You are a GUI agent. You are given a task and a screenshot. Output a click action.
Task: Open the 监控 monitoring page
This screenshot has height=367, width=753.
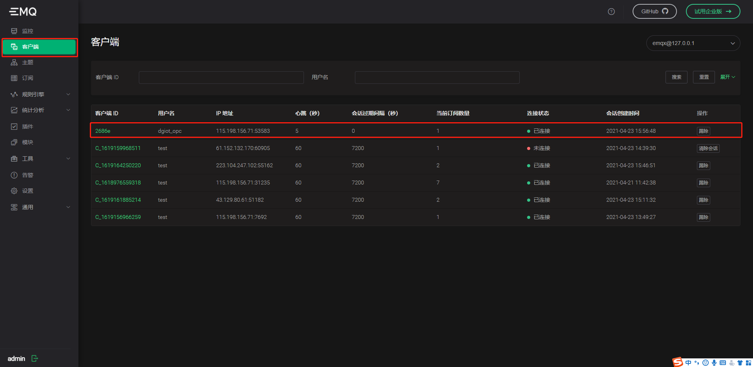coord(27,31)
